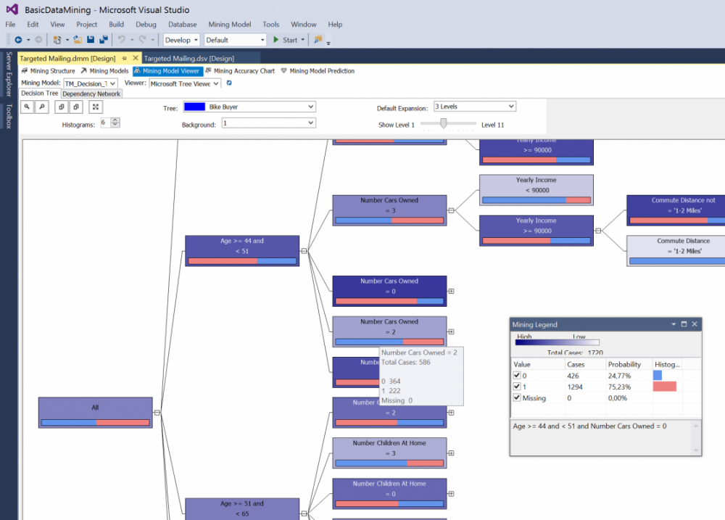Open the Mining Accuracy Chart tab
Screen dimensions: 725x520
[239, 71]
